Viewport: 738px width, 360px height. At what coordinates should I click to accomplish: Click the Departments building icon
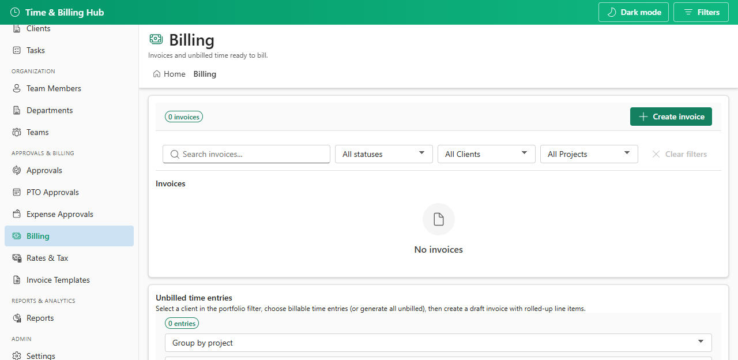tap(17, 110)
